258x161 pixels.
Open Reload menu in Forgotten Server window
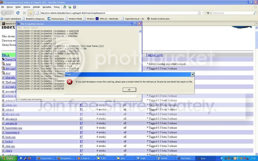click(x=34, y=28)
